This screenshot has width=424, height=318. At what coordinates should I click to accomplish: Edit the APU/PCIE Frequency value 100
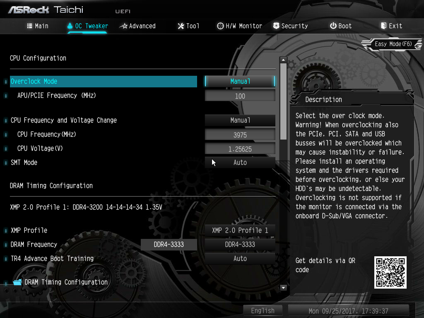240,96
